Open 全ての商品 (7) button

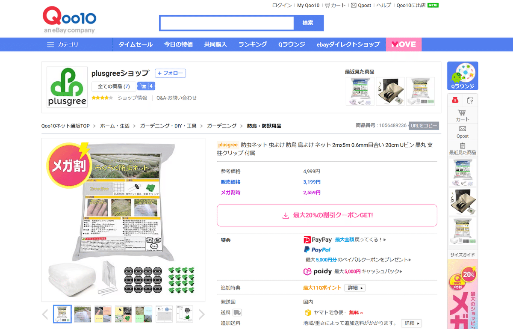tap(114, 86)
